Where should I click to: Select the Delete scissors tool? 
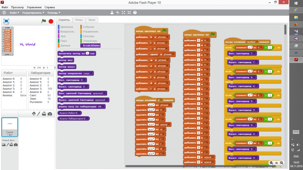[x=117, y=13]
